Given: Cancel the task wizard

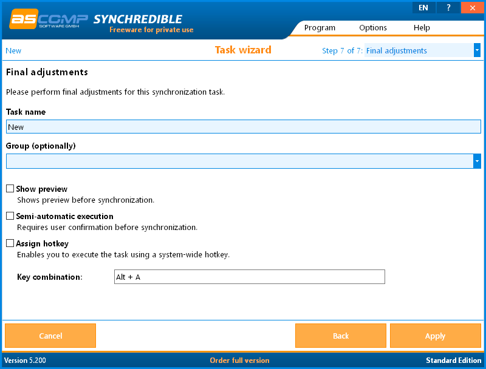Looking at the screenshot, I should 50,336.
